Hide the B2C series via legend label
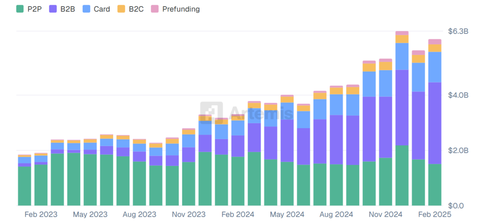 [136, 9]
